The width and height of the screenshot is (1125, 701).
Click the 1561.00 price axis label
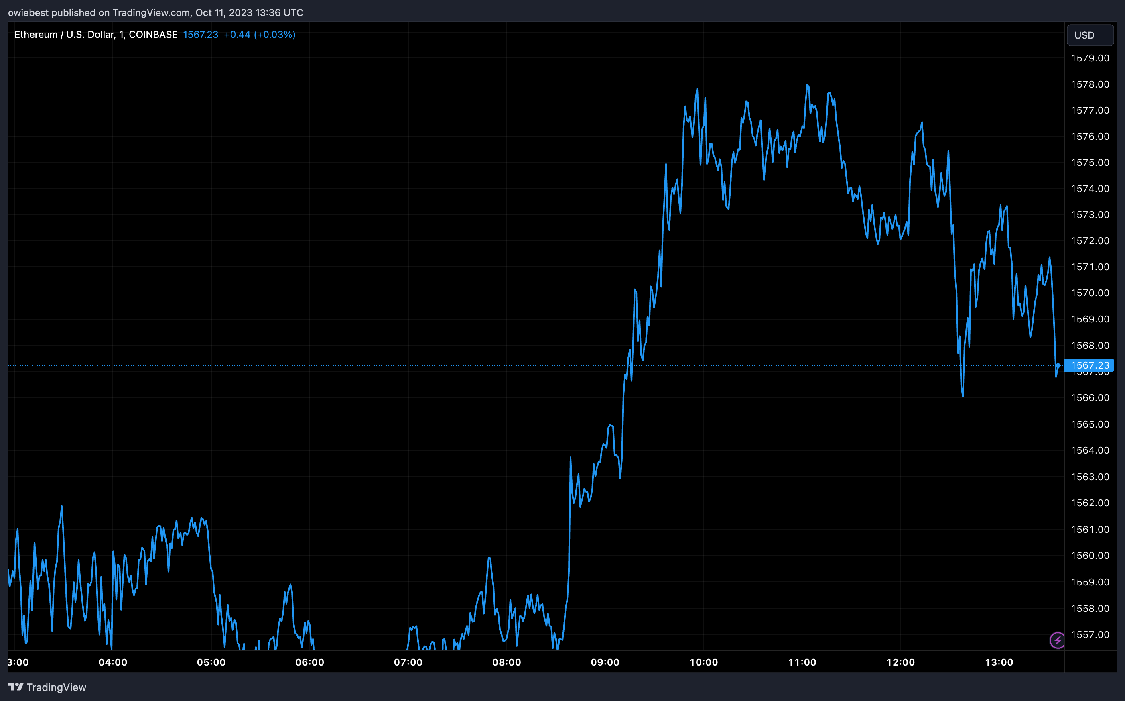point(1090,529)
